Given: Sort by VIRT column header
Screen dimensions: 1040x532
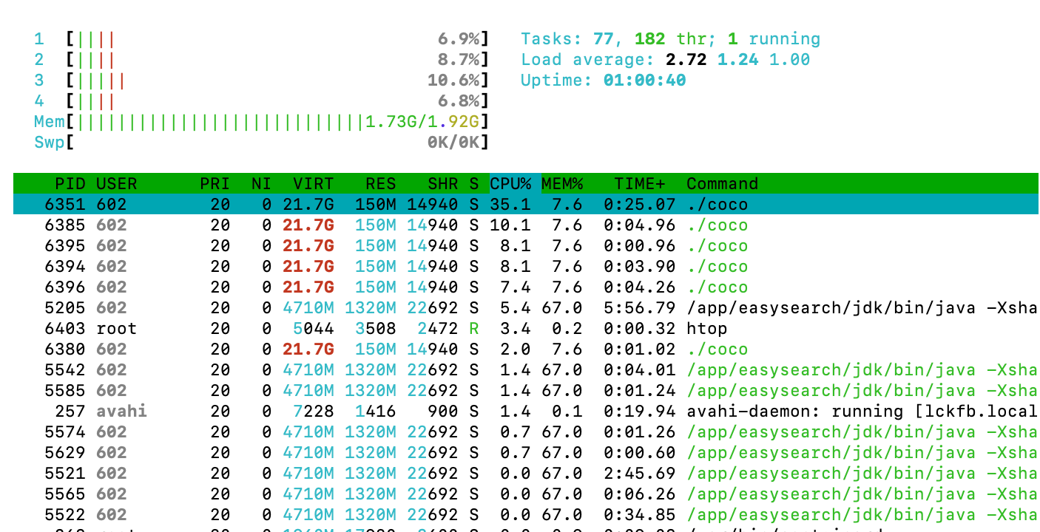Looking at the screenshot, I should (313, 183).
